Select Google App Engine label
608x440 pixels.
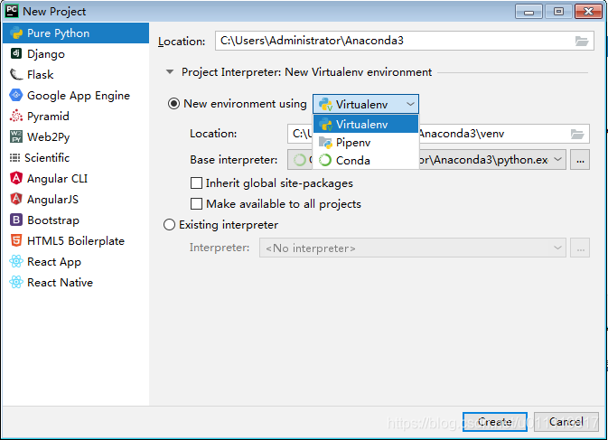tap(79, 96)
